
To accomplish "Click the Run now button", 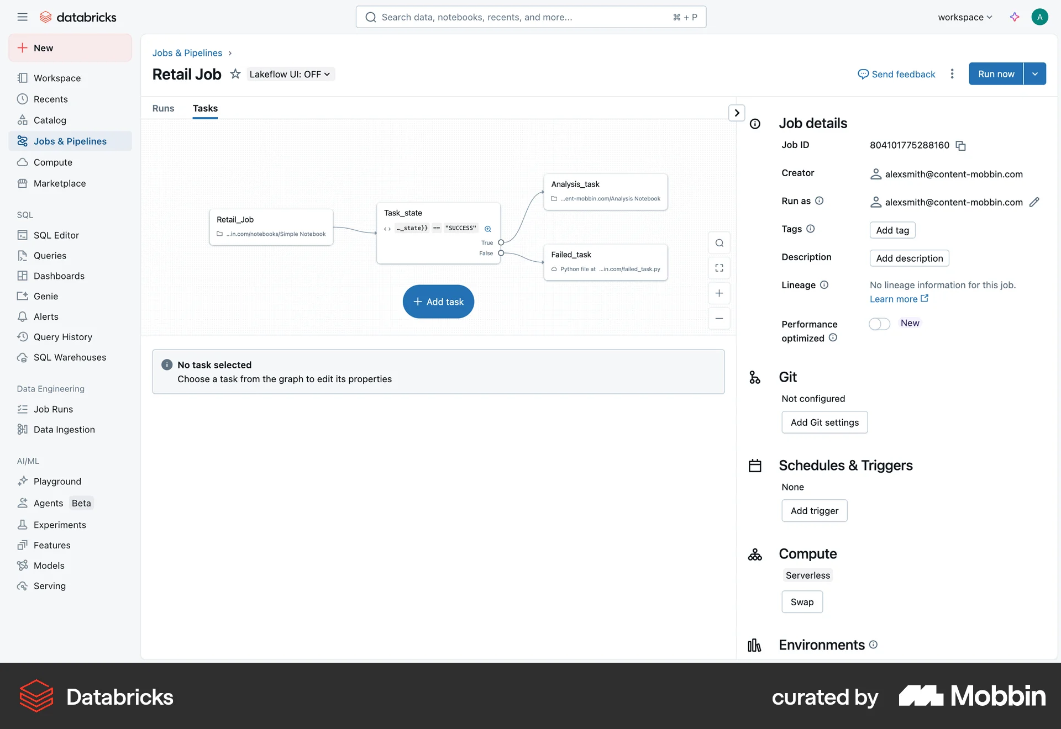I will pyautogui.click(x=995, y=73).
